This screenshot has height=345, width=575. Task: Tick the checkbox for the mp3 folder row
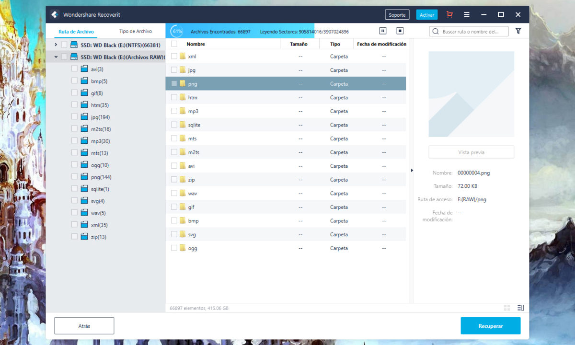pyautogui.click(x=174, y=111)
